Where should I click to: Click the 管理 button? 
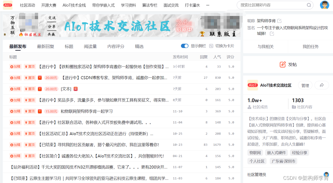coord(305,85)
